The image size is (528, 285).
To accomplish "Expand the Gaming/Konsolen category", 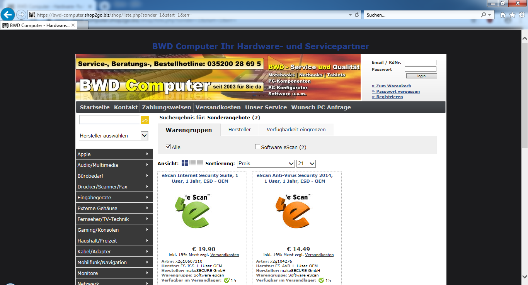I will 114,230.
